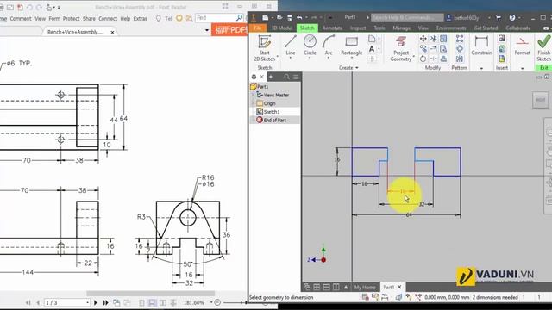Open Extras menu in Foxit Reader

140,19
